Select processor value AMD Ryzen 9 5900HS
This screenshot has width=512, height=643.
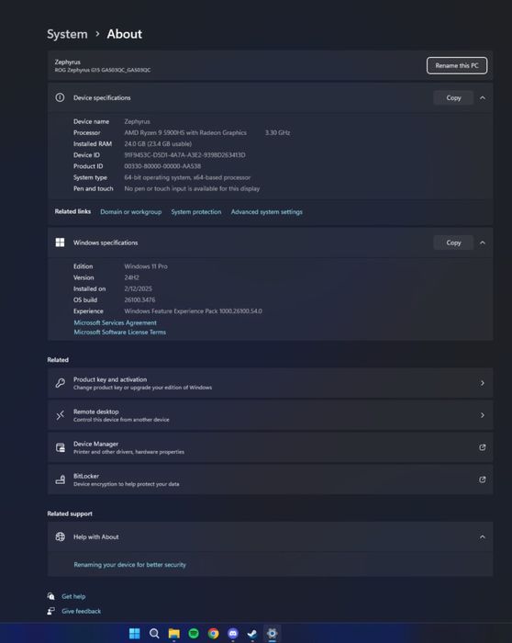(185, 132)
